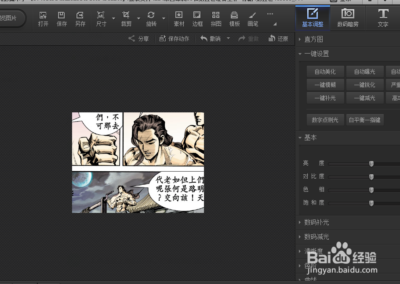Switch to the 基本调整 tab

[313, 18]
